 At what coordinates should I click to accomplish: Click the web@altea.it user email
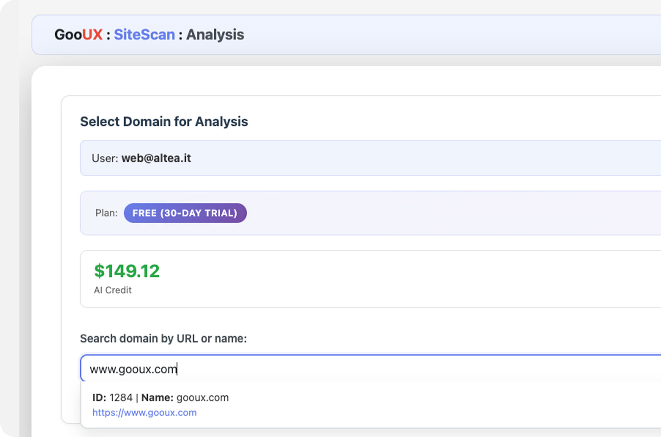click(156, 158)
